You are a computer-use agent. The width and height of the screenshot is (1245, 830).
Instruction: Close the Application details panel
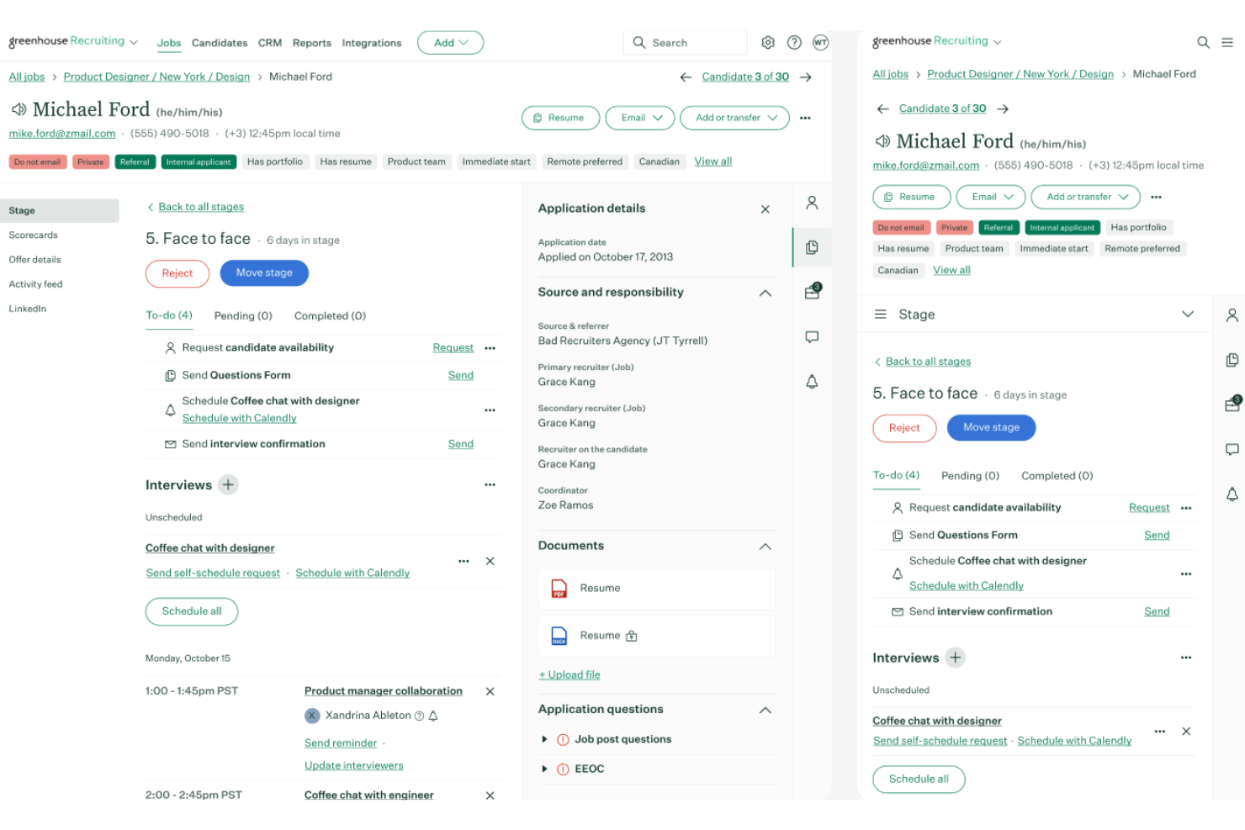[766, 209]
